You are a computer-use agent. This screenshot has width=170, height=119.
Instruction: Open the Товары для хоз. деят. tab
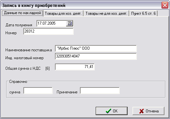[63, 13]
